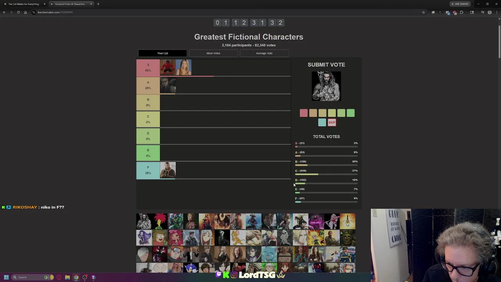Pick Pain from Naruto thumbnail

pos(175,254)
